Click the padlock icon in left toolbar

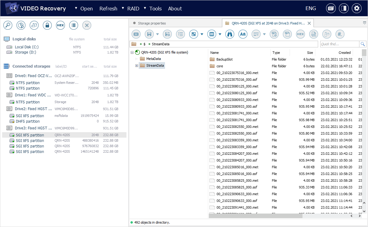47,25
